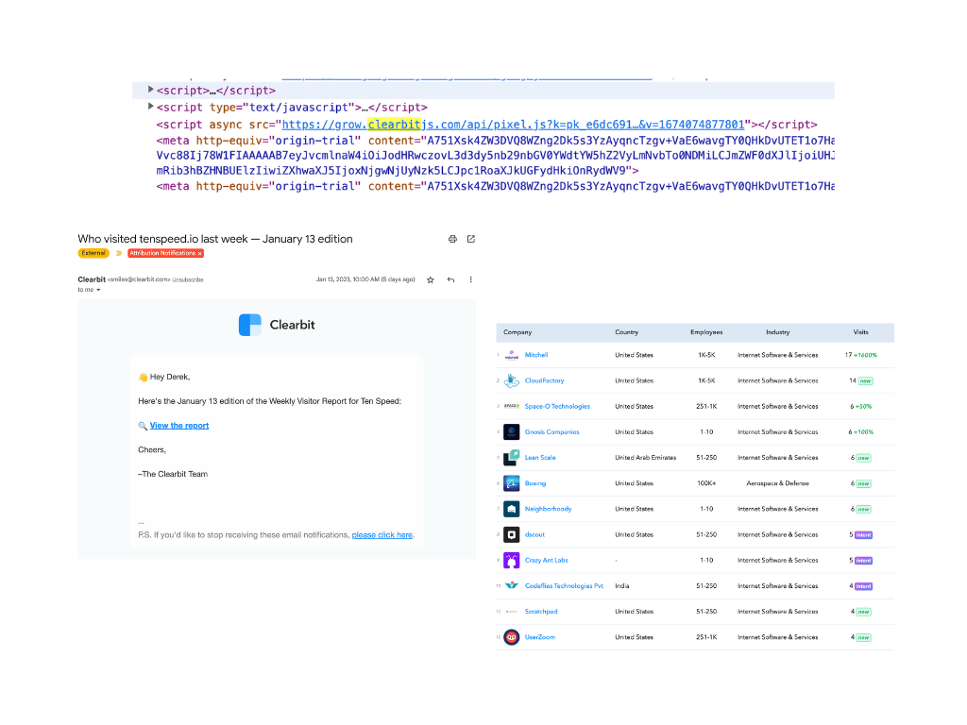The image size is (967, 725).
Task: Click the Clearbit sender name
Action: coord(92,279)
